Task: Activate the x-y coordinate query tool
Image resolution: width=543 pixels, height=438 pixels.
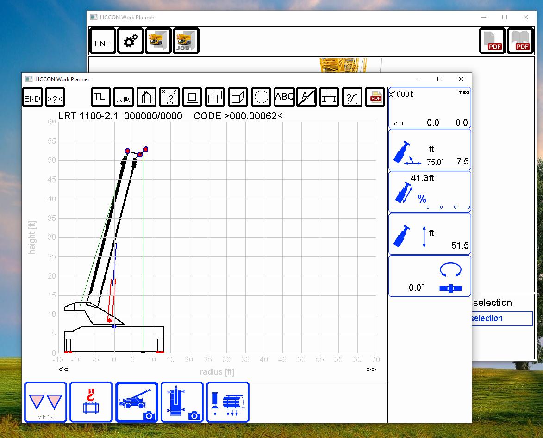Action: (169, 97)
